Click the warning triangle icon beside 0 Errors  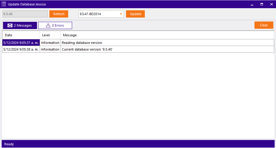pyautogui.click(x=48, y=25)
